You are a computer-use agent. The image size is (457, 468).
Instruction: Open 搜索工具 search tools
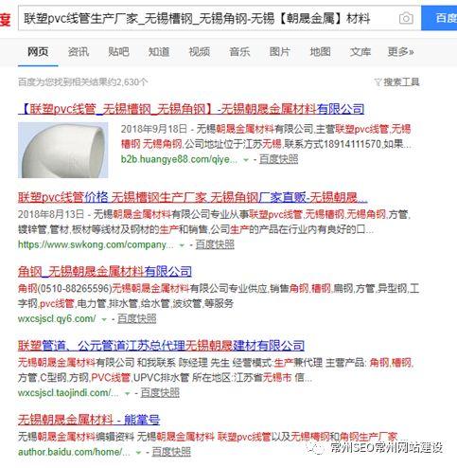[x=401, y=82]
